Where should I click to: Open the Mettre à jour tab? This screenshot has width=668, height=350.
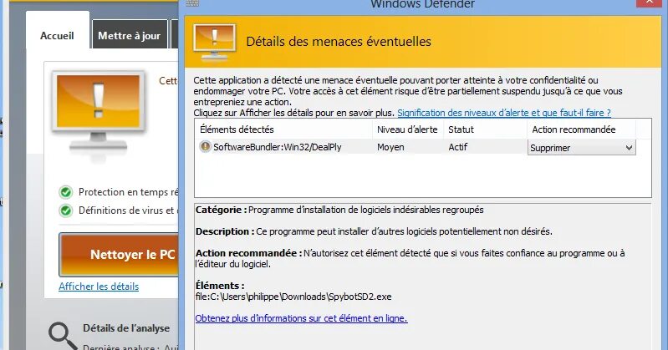[x=129, y=36]
